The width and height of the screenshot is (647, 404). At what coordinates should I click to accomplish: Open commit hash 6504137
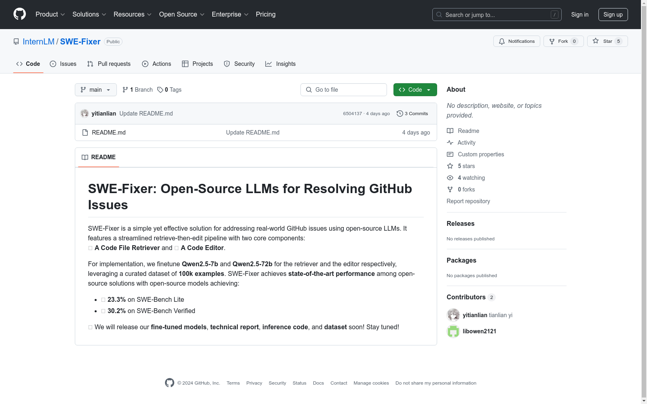tap(353, 114)
